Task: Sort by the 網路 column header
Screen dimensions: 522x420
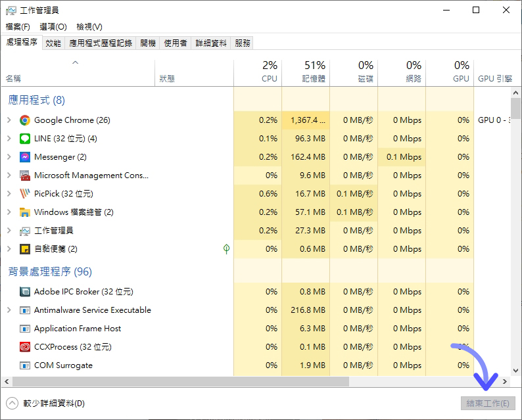Action: (x=402, y=73)
